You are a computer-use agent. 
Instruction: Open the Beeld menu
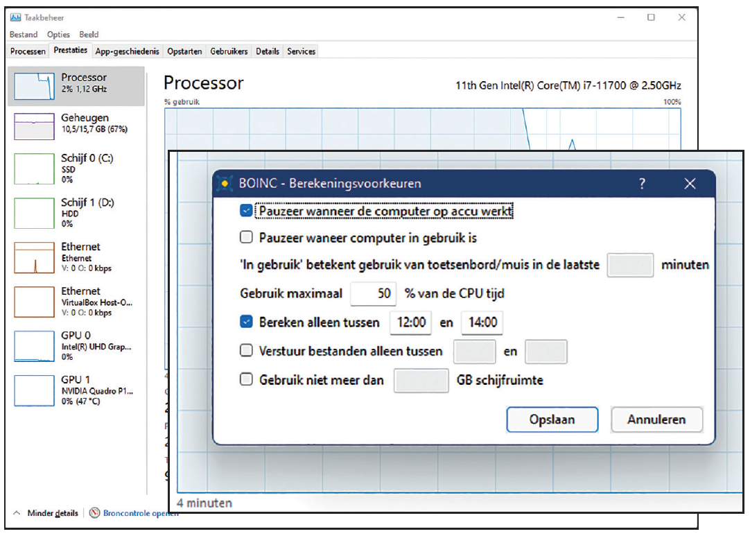click(x=89, y=35)
